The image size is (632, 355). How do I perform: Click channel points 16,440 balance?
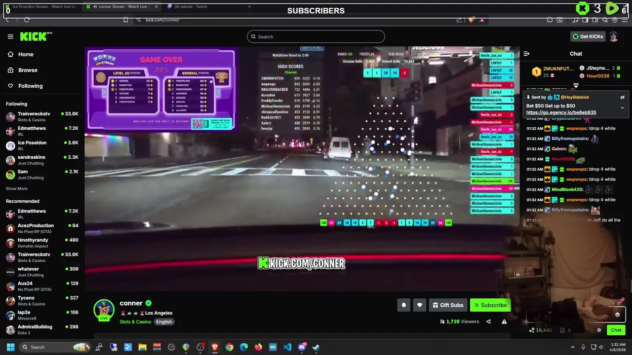(540, 330)
